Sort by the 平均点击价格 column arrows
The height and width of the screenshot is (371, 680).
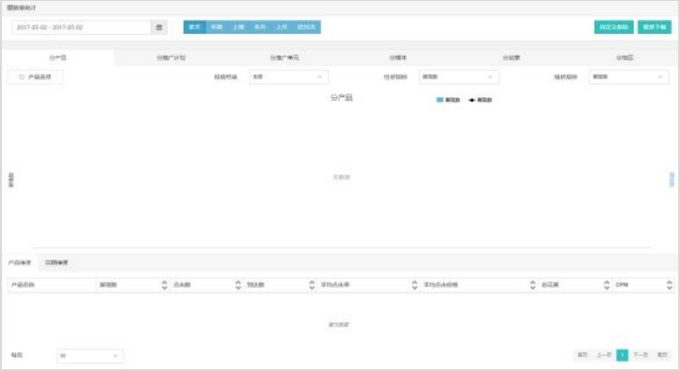click(x=533, y=285)
